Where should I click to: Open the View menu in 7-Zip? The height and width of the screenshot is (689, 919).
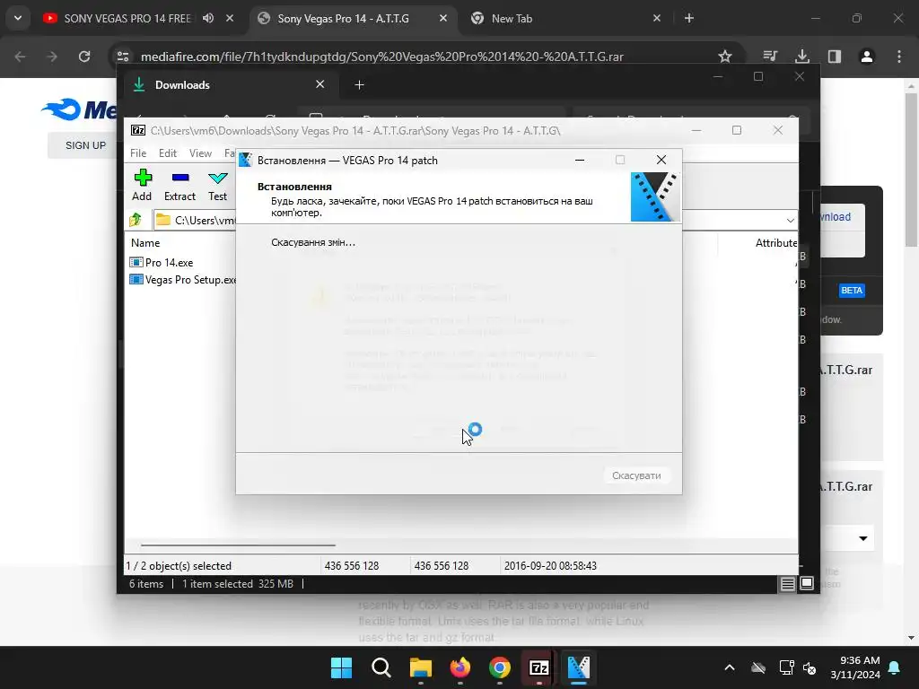(200, 153)
